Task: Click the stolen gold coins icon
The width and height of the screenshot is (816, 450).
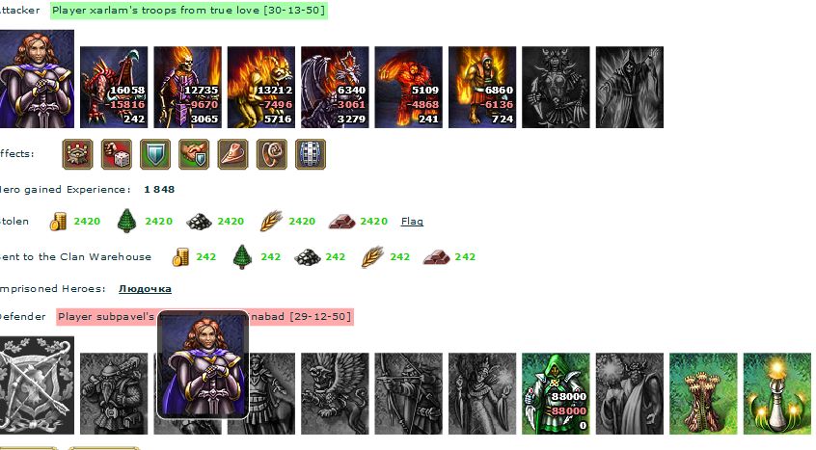Action: point(58,222)
